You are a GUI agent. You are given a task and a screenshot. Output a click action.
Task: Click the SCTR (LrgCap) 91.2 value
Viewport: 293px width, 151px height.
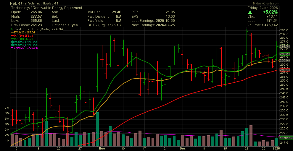click(118, 25)
